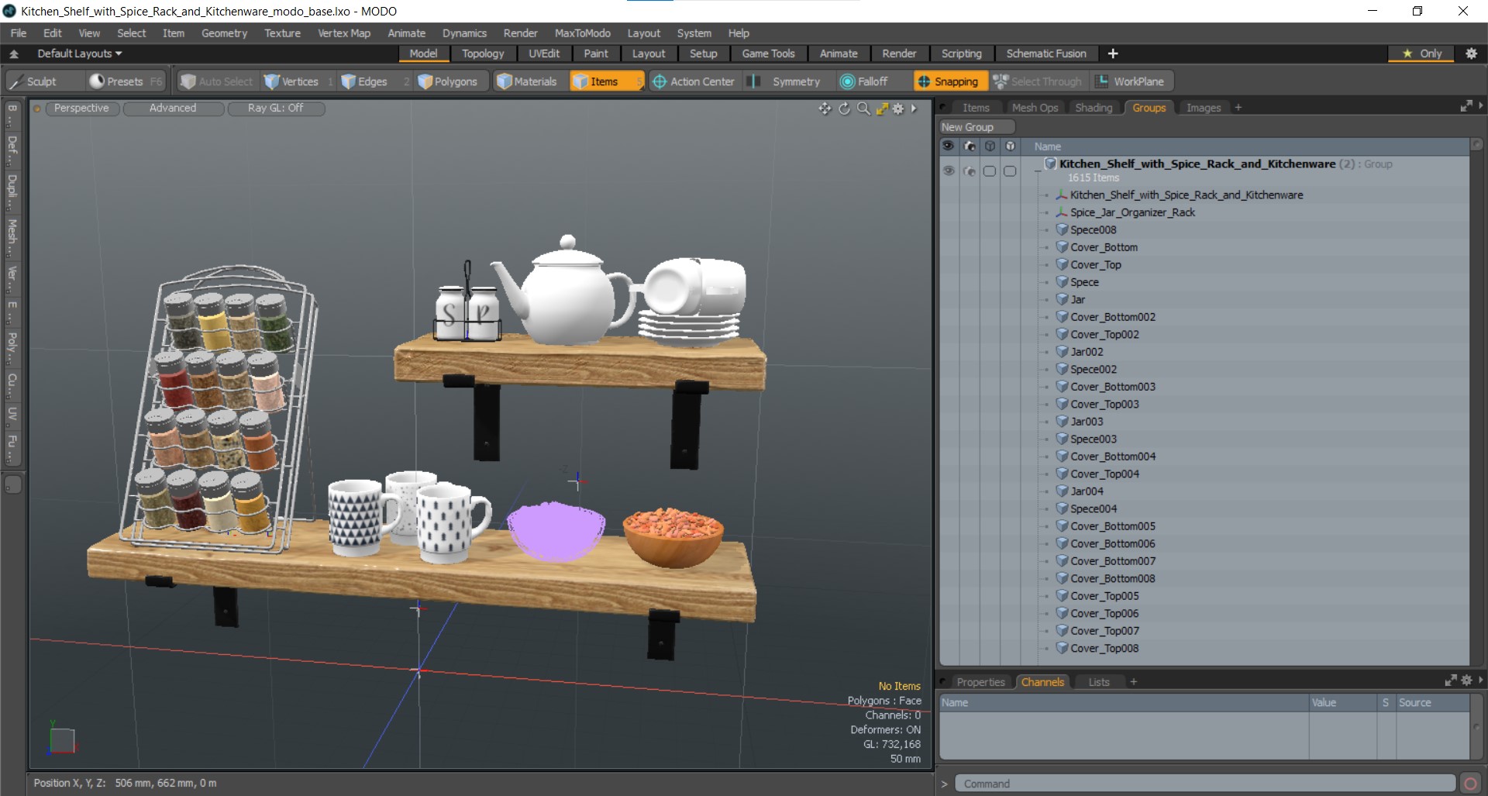Viewport: 1488px width, 796px height.
Task: Click the viewport axis gizmo cube
Action: click(x=62, y=739)
